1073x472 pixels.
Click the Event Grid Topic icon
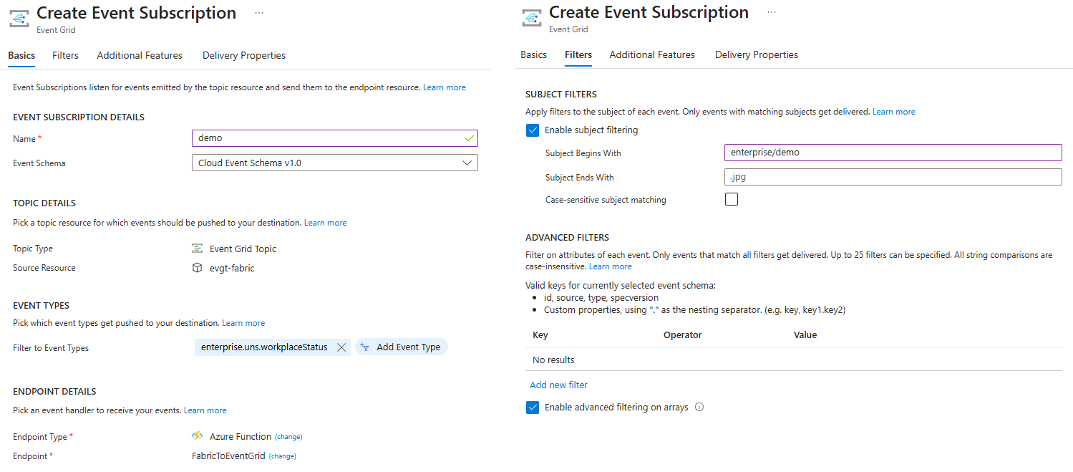pos(198,249)
